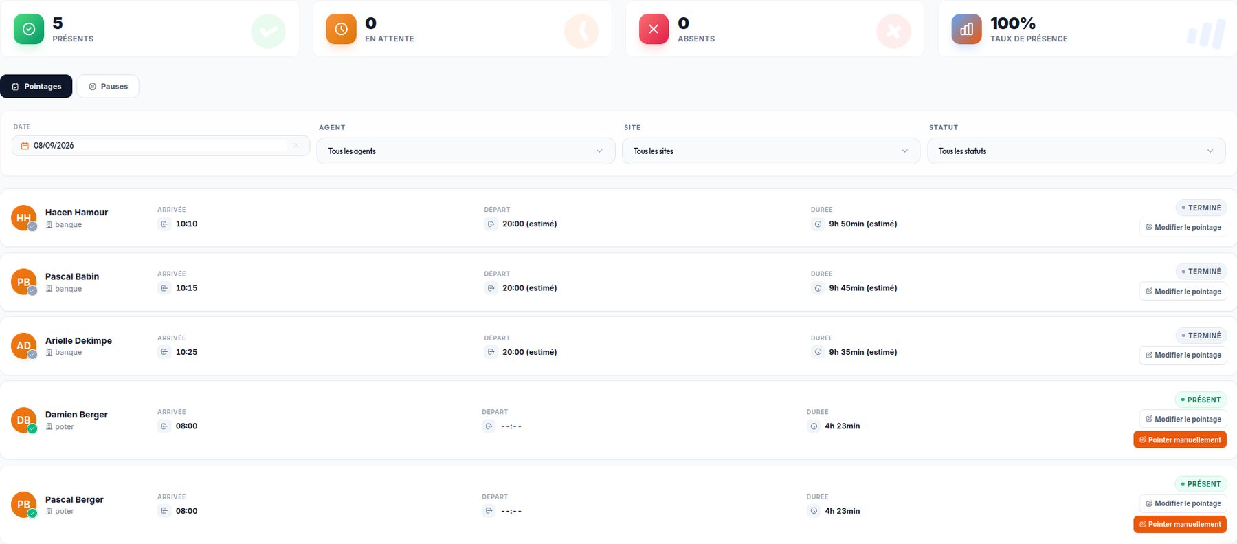Click Modifier le pointage for Pascal Babin
This screenshot has width=1237, height=544.
click(x=1183, y=292)
